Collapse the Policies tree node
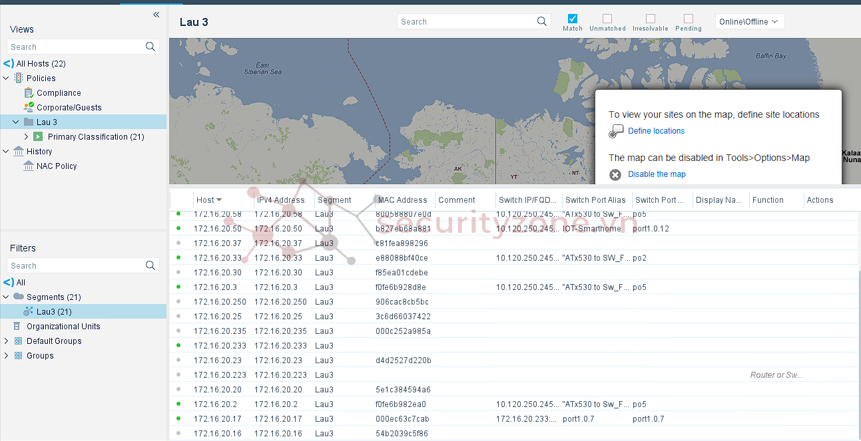861x441 pixels. pos(6,78)
